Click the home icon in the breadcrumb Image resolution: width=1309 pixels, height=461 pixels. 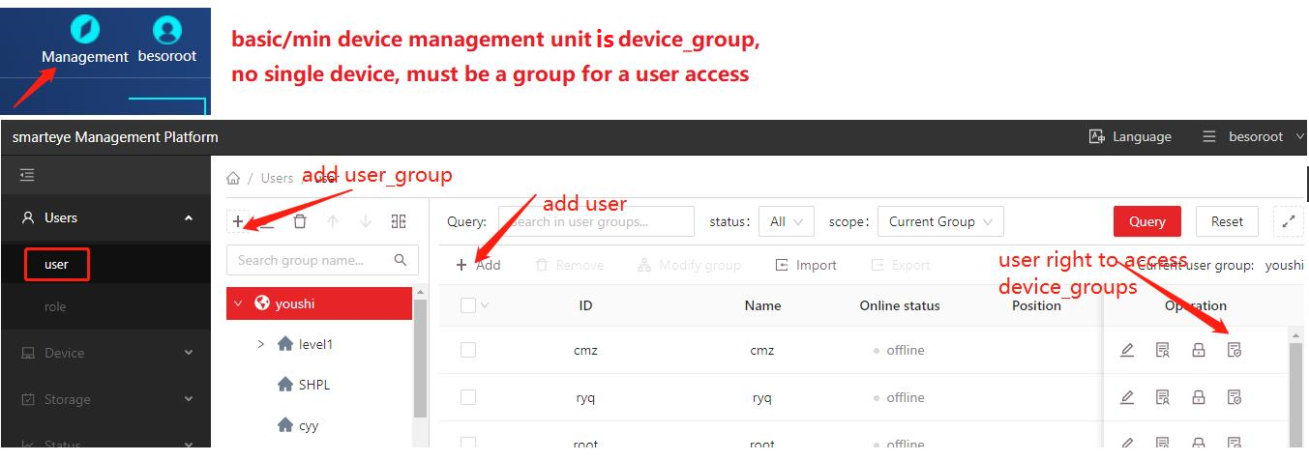pyautogui.click(x=233, y=178)
